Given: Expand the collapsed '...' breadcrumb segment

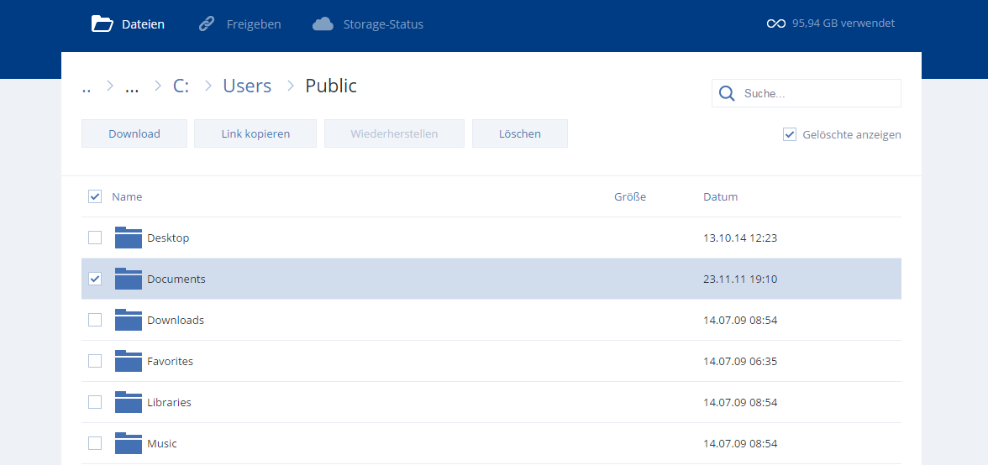Looking at the screenshot, I should (x=132, y=86).
